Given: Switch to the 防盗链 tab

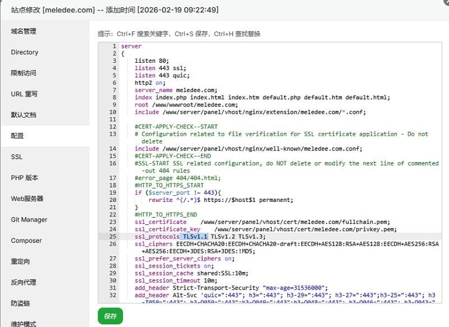Looking at the screenshot, I should click(20, 303).
